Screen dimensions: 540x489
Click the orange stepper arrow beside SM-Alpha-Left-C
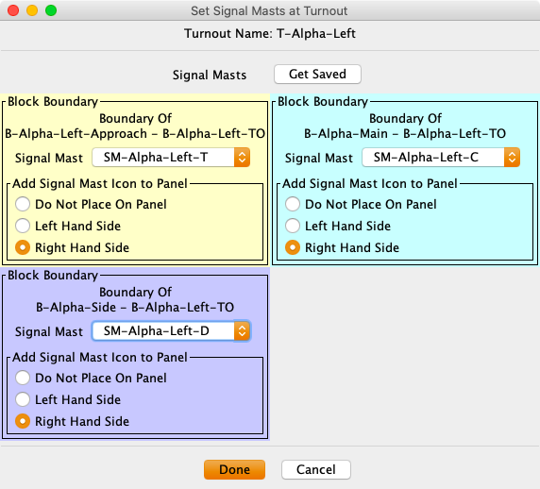pyautogui.click(x=512, y=158)
